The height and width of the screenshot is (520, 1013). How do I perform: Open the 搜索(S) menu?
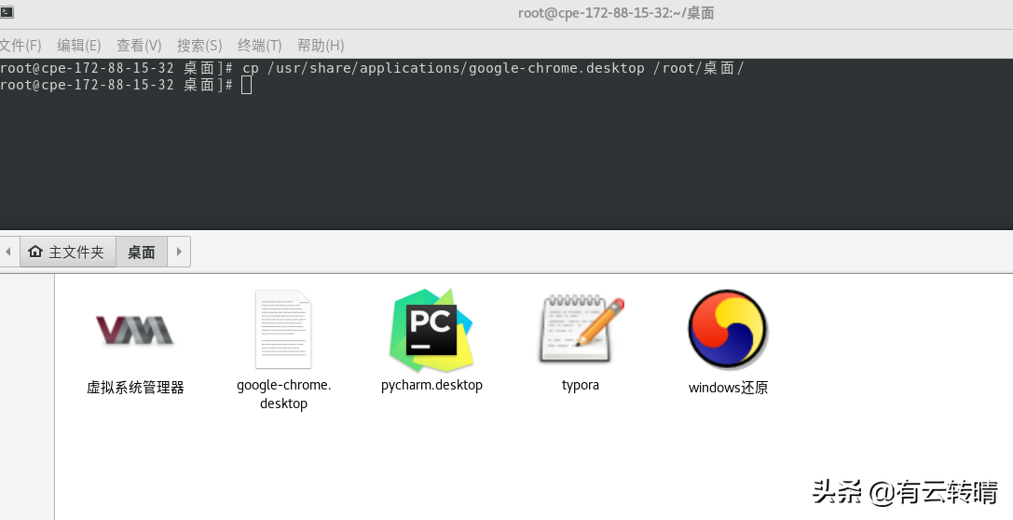point(199,45)
